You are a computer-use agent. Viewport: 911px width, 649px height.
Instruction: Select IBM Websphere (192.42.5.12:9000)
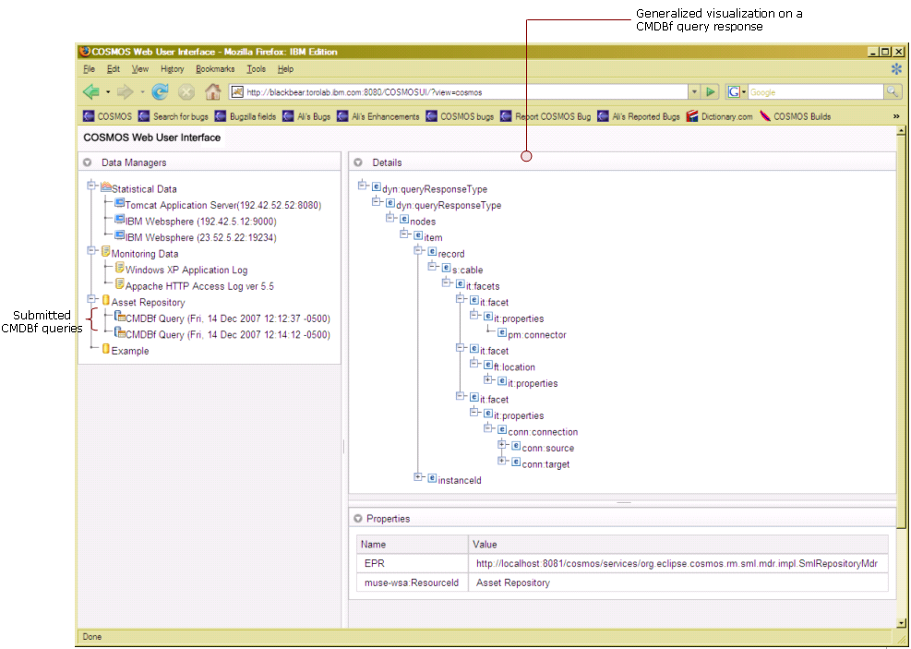tap(200, 222)
